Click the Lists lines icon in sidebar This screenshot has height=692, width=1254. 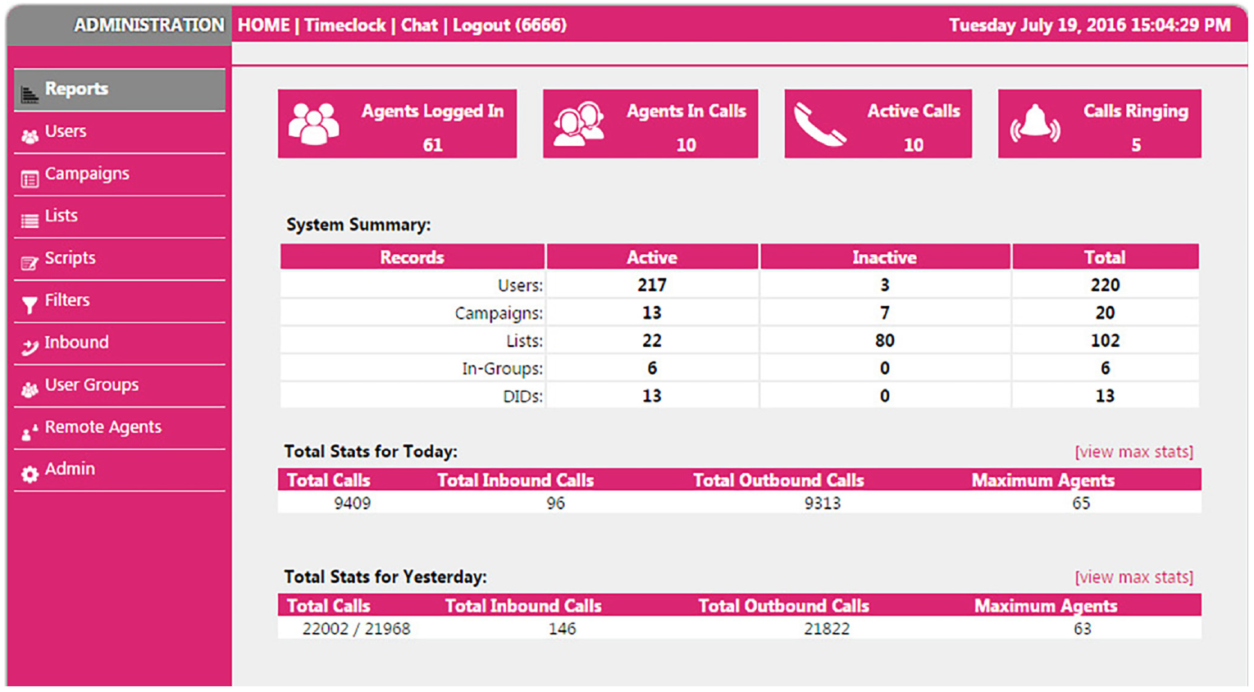click(30, 221)
